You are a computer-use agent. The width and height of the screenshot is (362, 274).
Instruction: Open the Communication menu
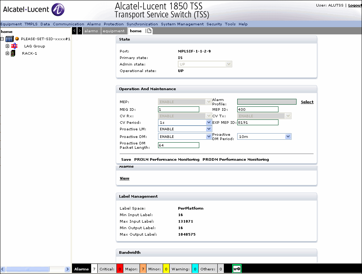tap(68, 24)
